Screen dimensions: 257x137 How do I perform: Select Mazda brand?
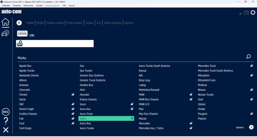143,119
